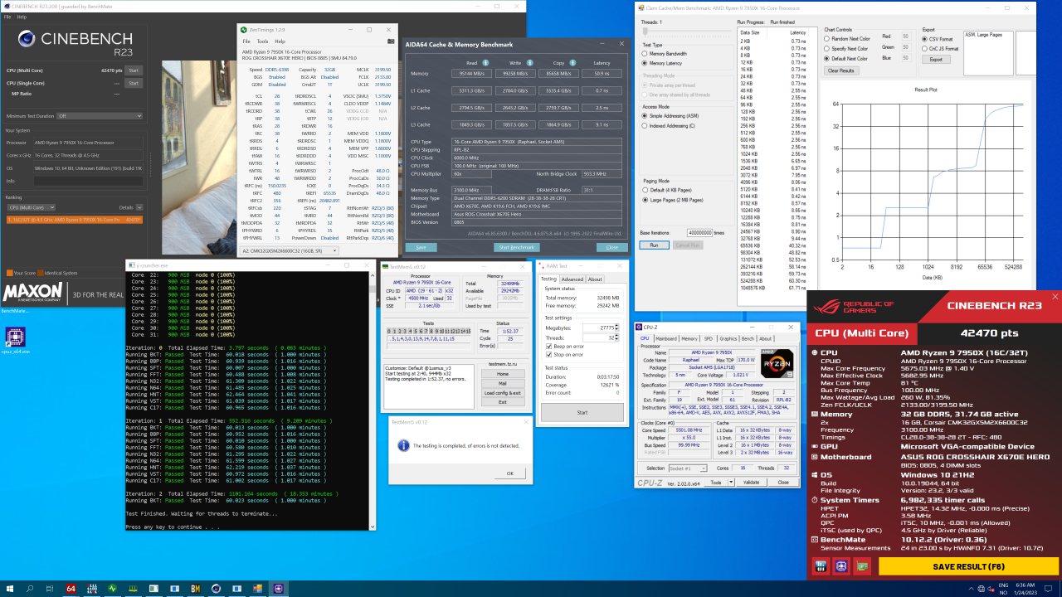Screen dimensions: 1062x597
Task: Select CnC JS Format export option
Action: 925,49
